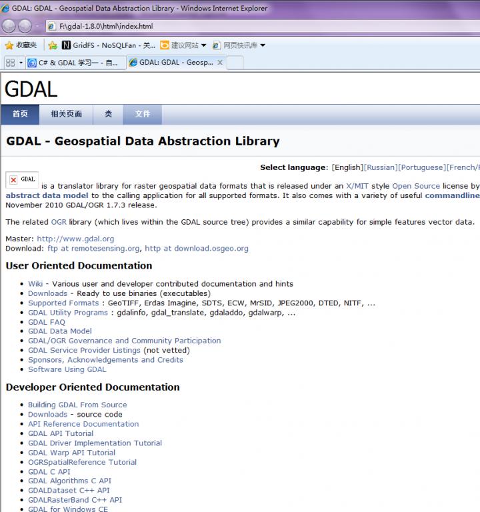Open GDAL/OGR Governance and Community Participation
480x512 pixels.
point(125,341)
